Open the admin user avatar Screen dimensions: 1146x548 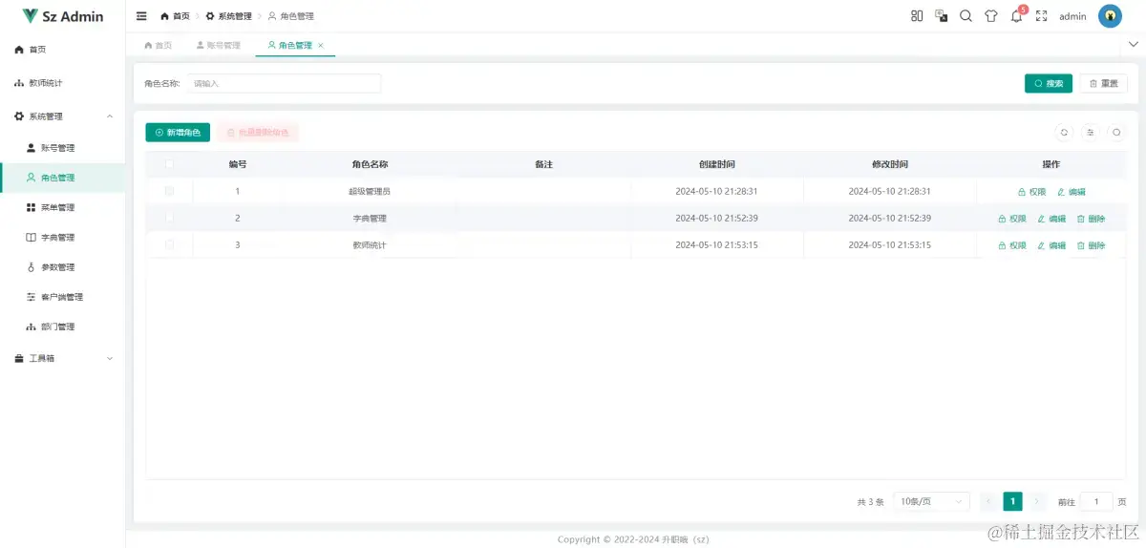(x=1110, y=16)
